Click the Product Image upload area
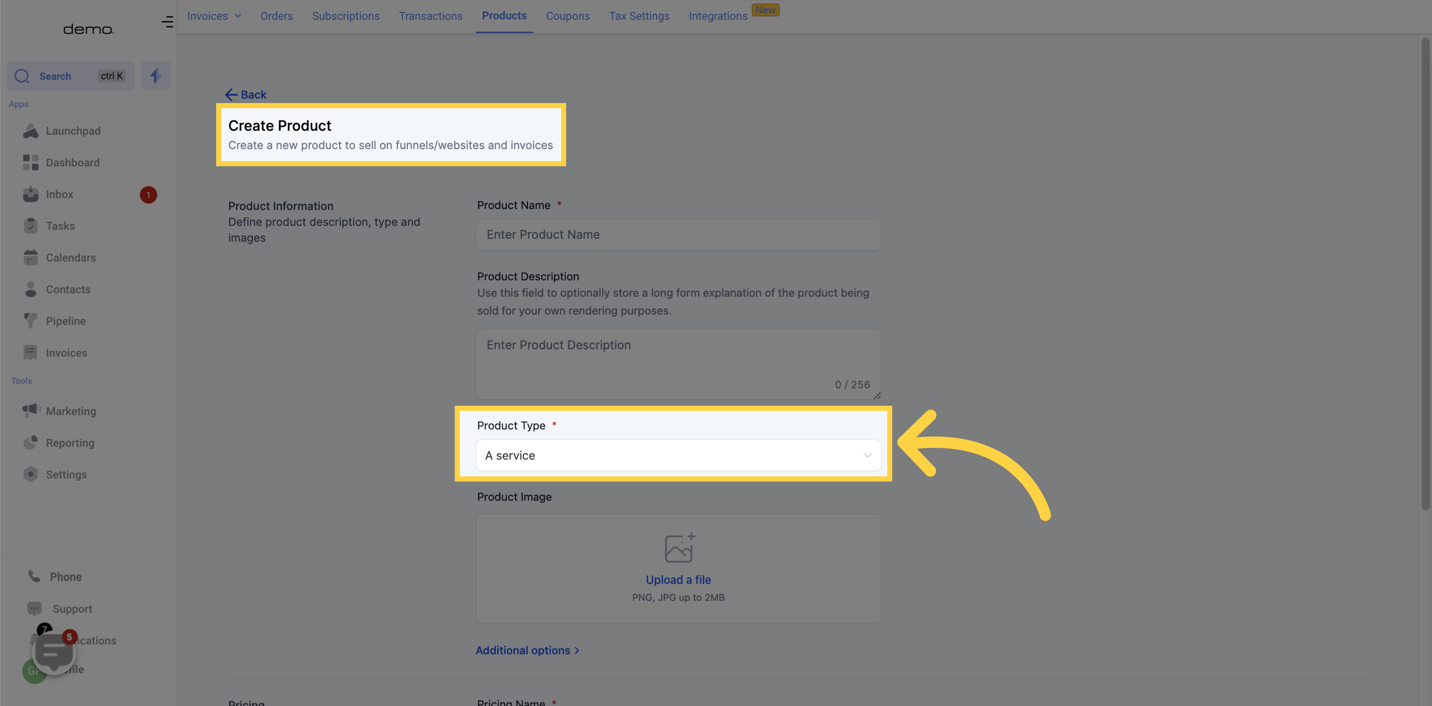The height and width of the screenshot is (706, 1432). [x=678, y=568]
